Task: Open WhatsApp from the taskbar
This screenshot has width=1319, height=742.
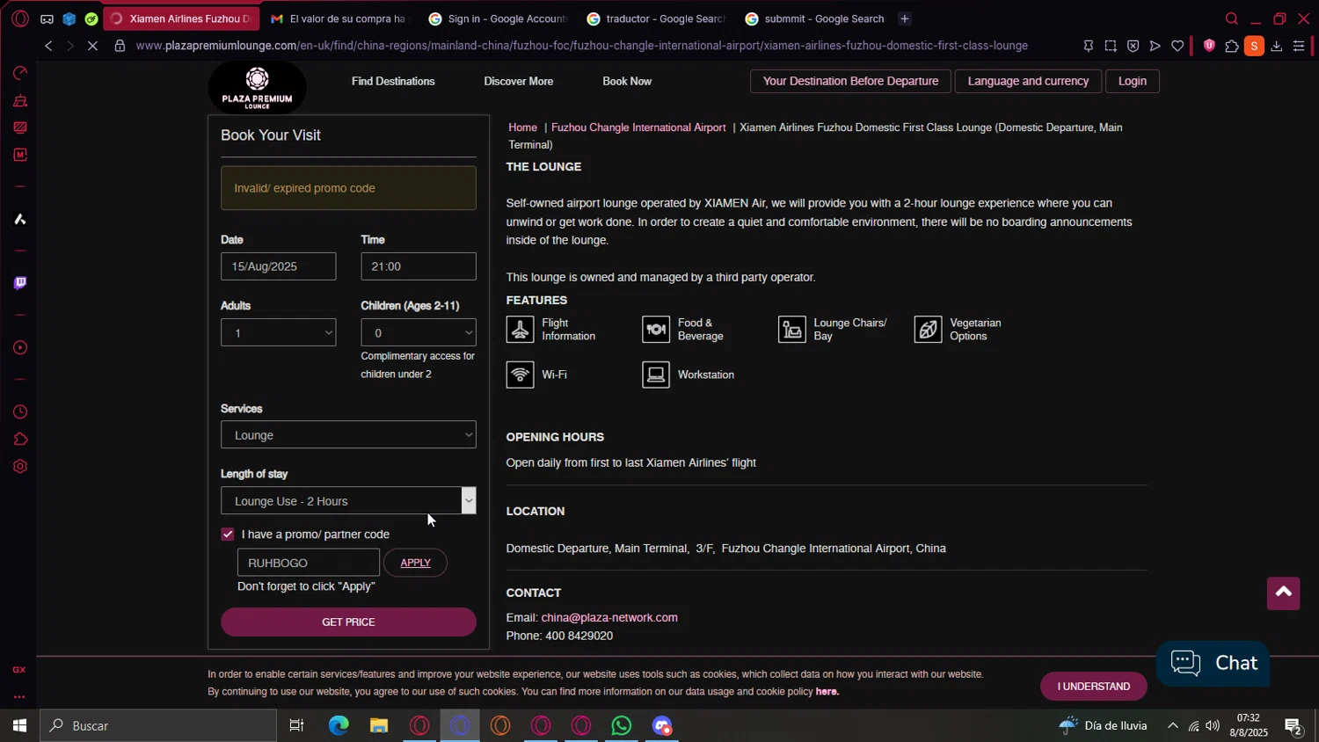Action: coord(622,725)
